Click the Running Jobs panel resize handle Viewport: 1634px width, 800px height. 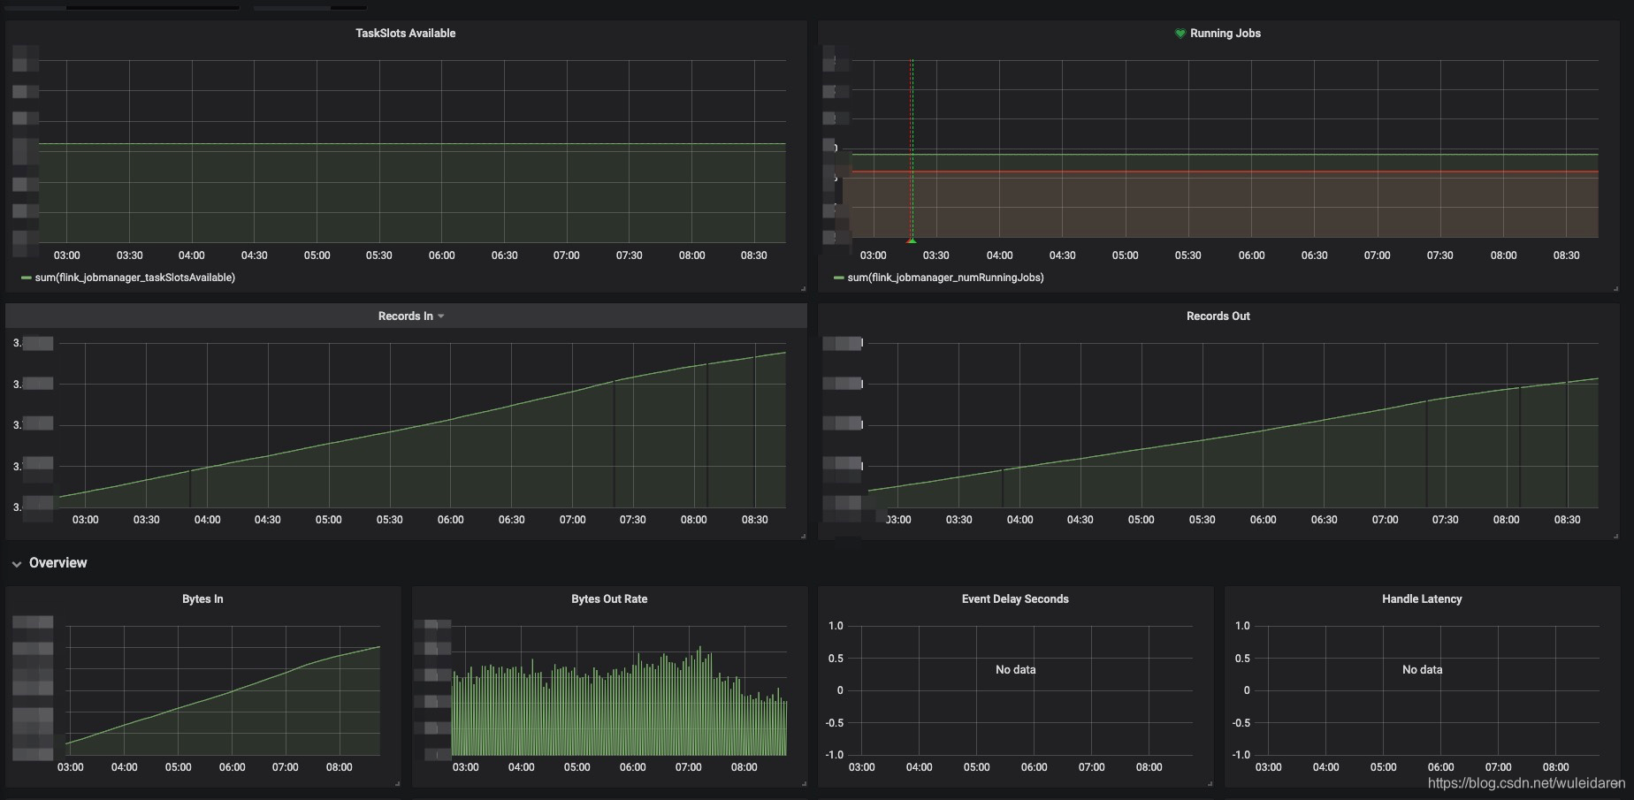[1615, 288]
